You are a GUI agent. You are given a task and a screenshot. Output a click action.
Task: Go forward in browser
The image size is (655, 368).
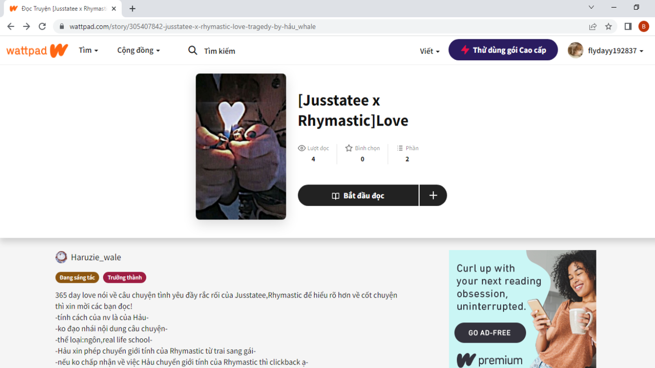(26, 26)
